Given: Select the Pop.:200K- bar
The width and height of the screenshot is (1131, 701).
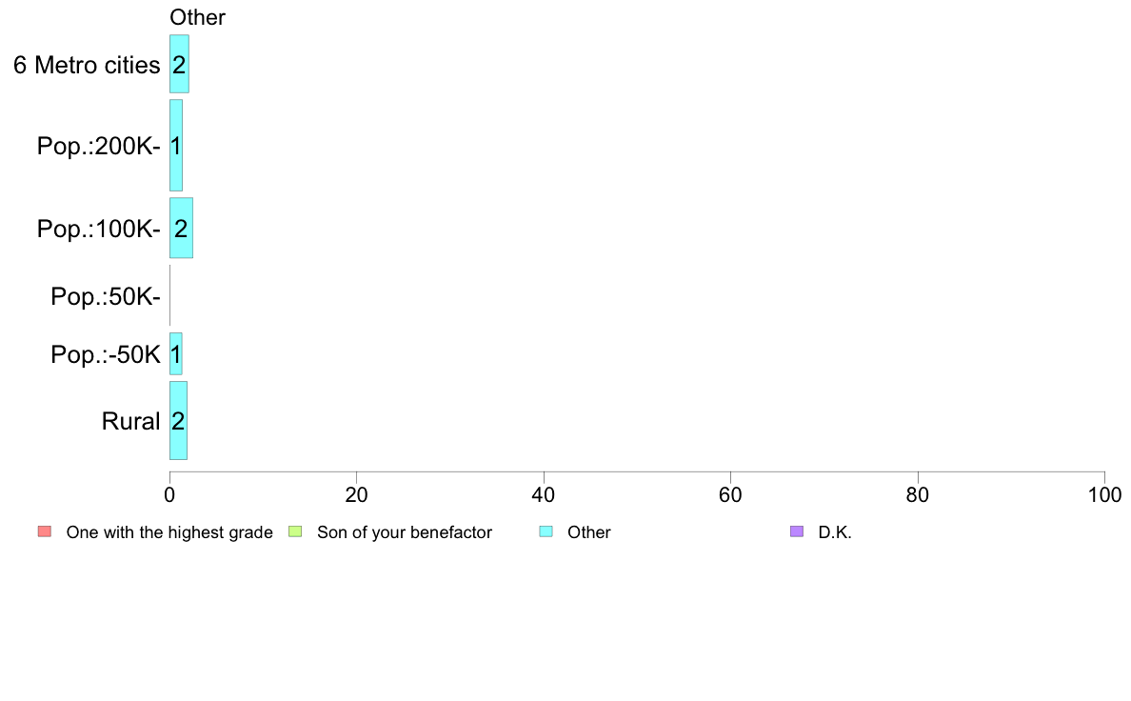Looking at the screenshot, I should click(x=176, y=145).
